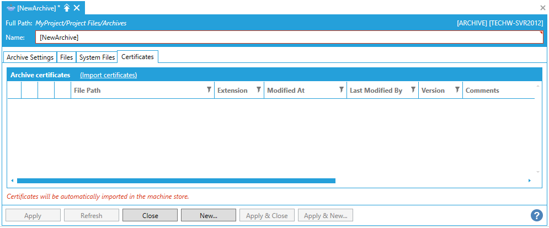
Task: Switch to the Files tab
Action: pos(66,57)
